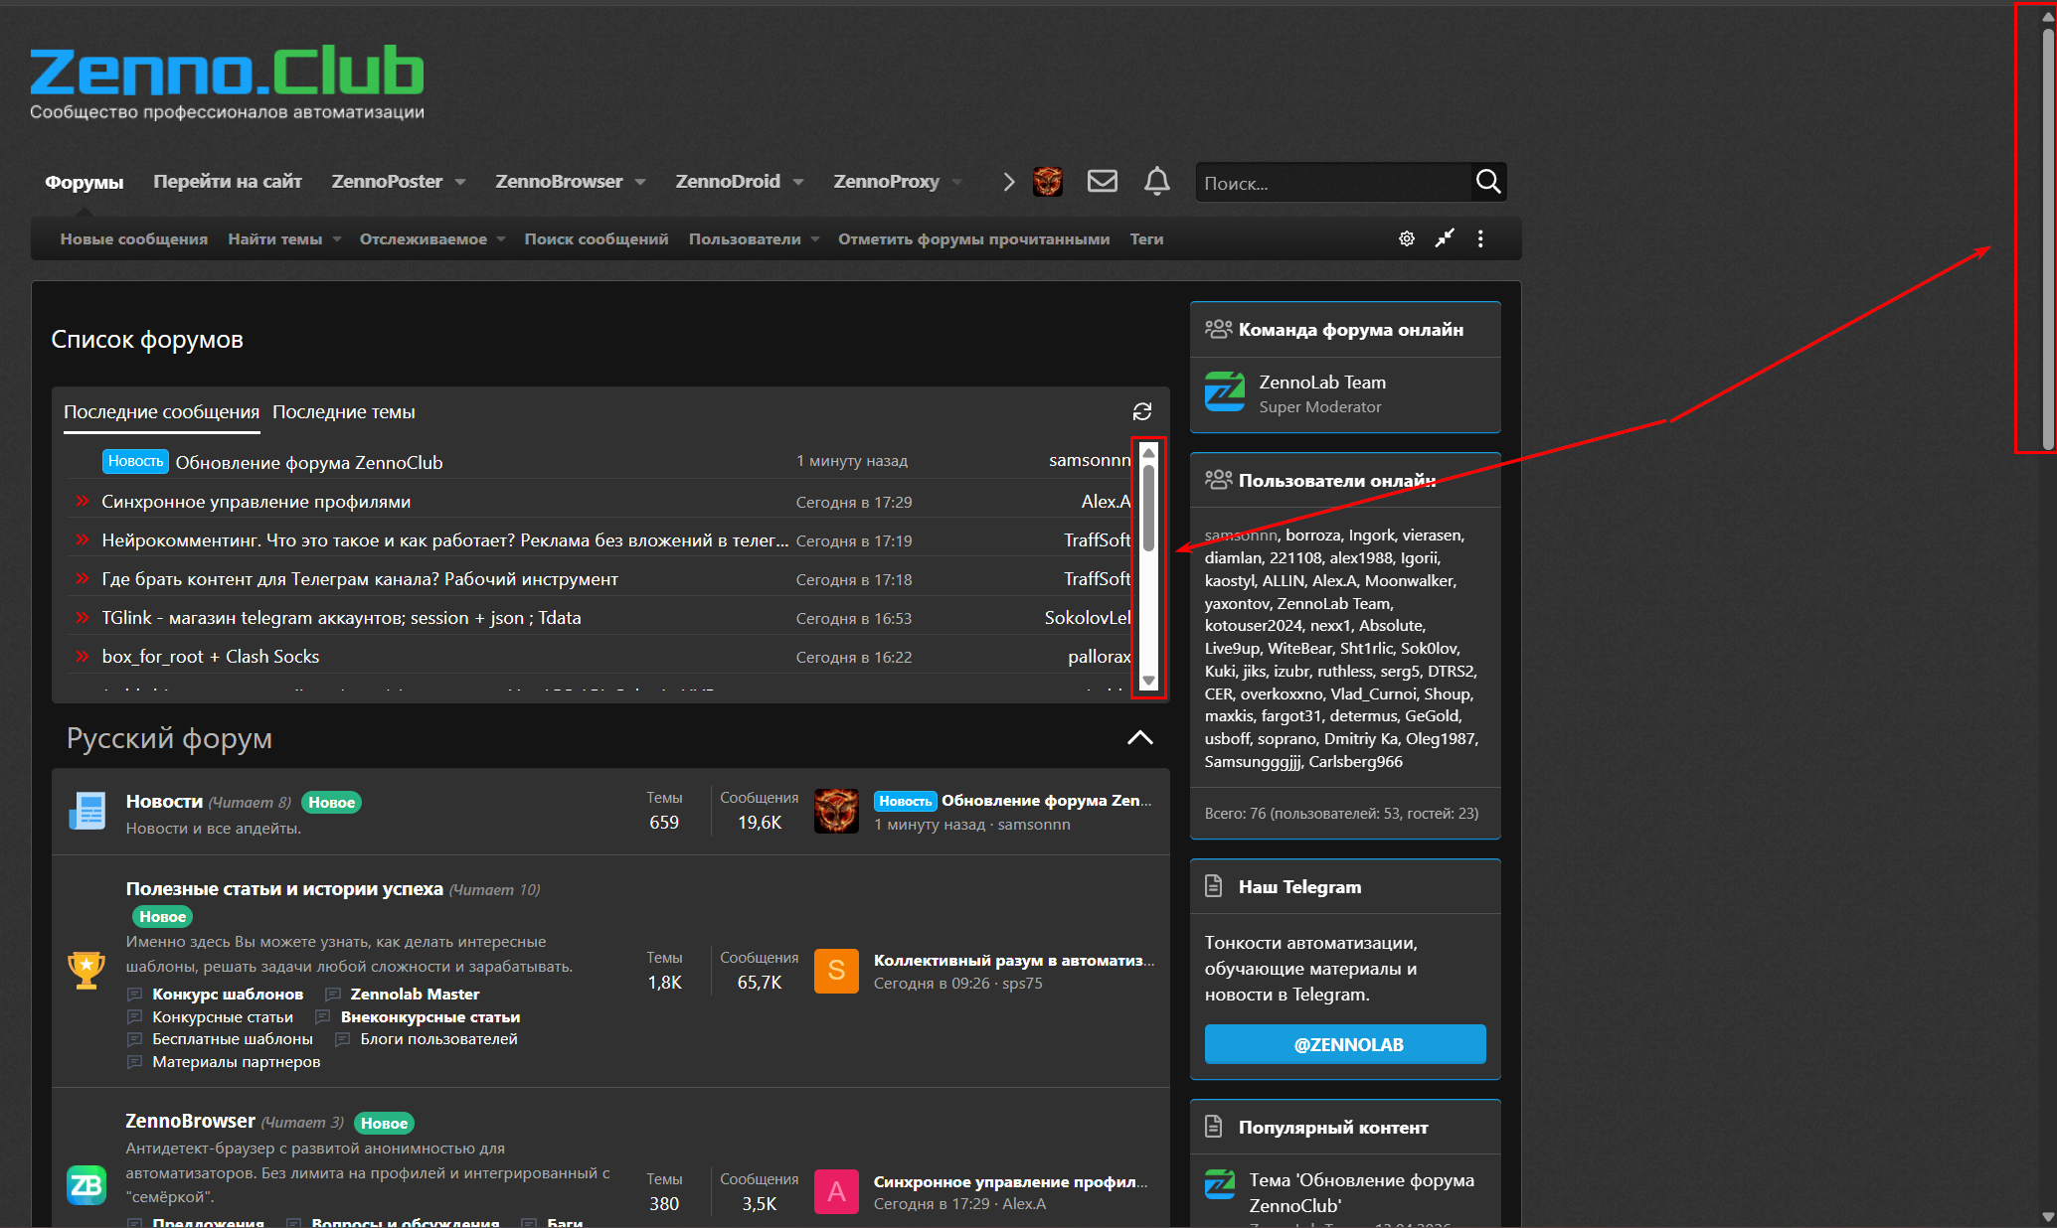Focus the Поиск search input field
Image resolution: width=2057 pixels, height=1228 pixels.
(x=1334, y=183)
